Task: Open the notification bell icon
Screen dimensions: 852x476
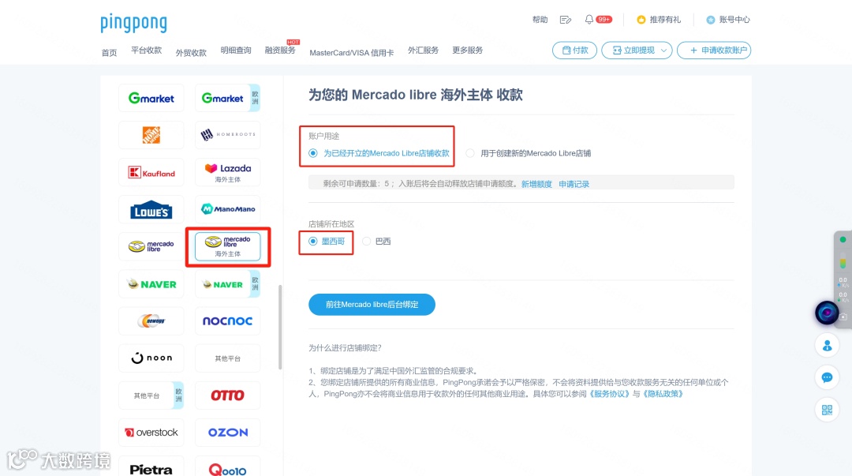Action: click(x=589, y=20)
